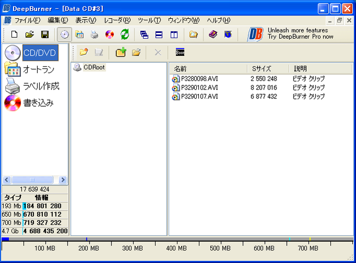
Task: Select the 4.7 Gb disc type row
Action: pos(35,231)
